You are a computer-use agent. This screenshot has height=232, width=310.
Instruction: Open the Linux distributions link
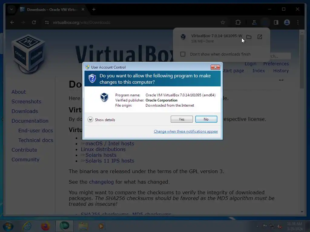coord(103,149)
